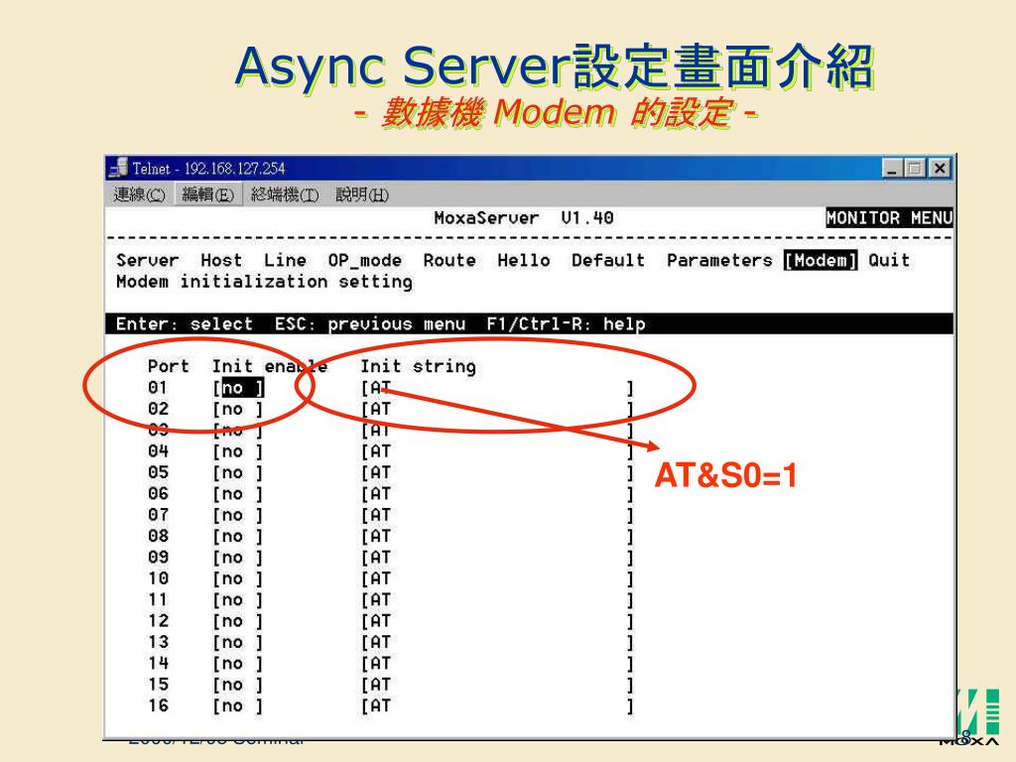Click the 'Modem initialization setting' description
This screenshot has height=762, width=1016.
(264, 282)
